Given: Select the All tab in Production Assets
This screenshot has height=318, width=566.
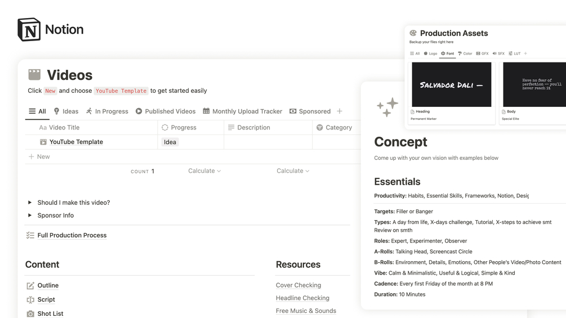Looking at the screenshot, I should [x=415, y=53].
